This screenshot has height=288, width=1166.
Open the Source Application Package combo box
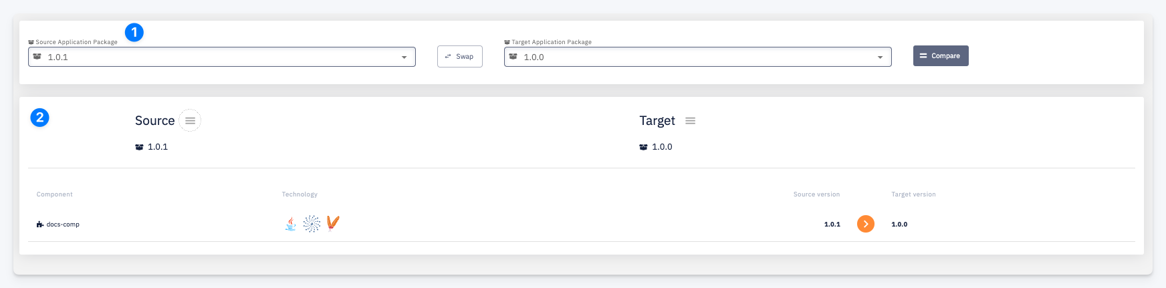[222, 57]
